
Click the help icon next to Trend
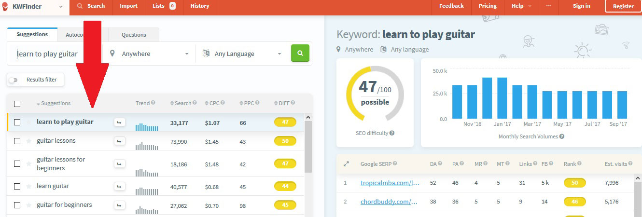(x=153, y=103)
